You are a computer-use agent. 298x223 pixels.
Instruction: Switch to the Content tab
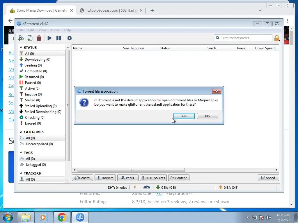[179, 178]
